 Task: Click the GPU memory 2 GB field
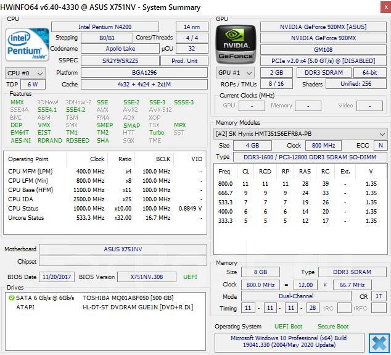point(276,73)
